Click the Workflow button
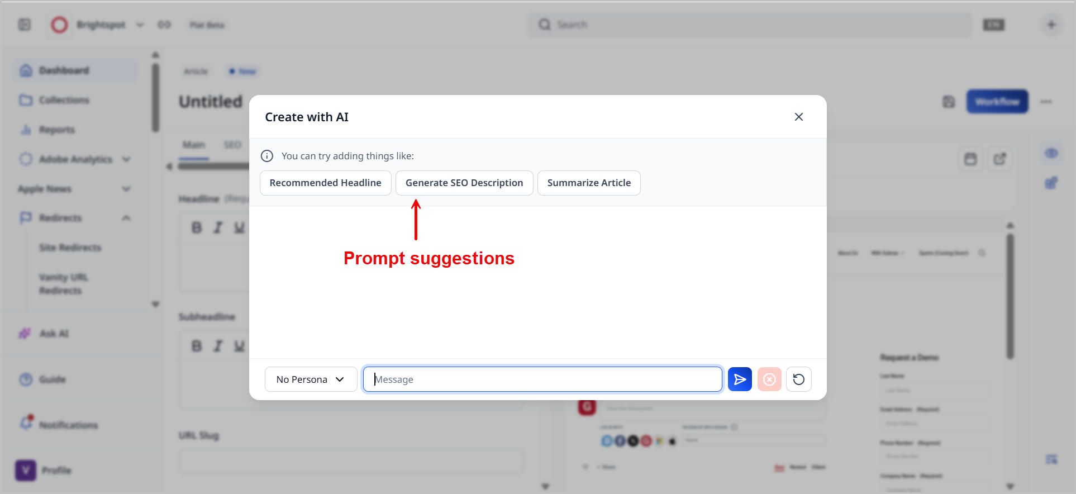This screenshot has width=1076, height=494. 997,102
